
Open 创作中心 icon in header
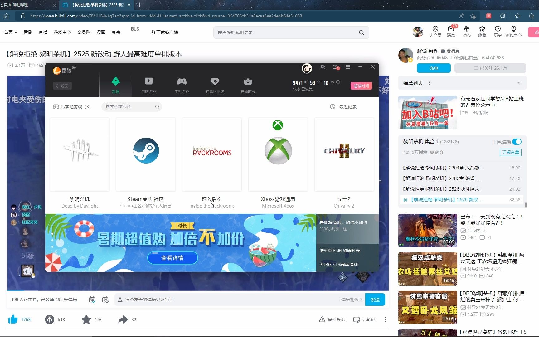pyautogui.click(x=514, y=32)
